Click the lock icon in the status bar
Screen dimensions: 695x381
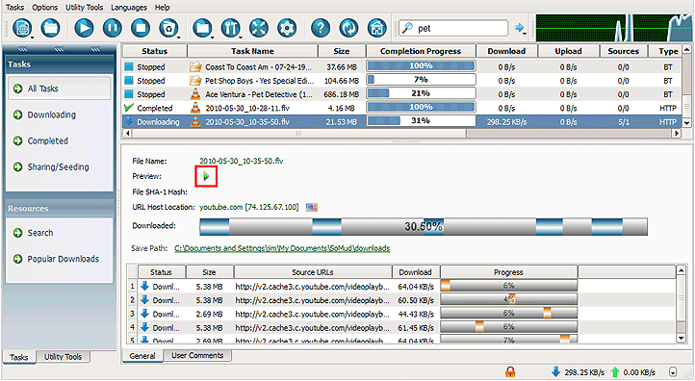pos(510,371)
